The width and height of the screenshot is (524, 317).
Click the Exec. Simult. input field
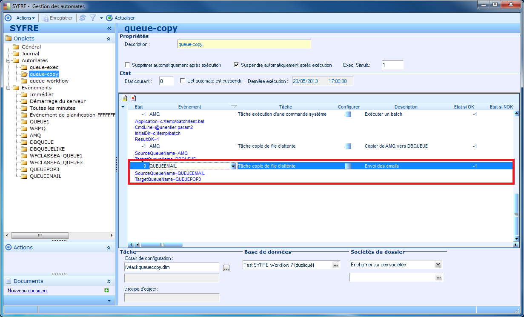tap(392, 65)
